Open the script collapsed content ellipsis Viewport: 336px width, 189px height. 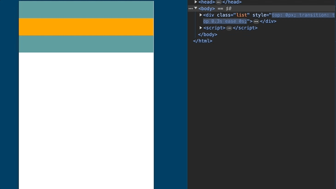point(229,28)
